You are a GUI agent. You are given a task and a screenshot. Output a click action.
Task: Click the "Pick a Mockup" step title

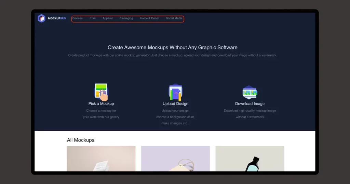click(x=101, y=104)
